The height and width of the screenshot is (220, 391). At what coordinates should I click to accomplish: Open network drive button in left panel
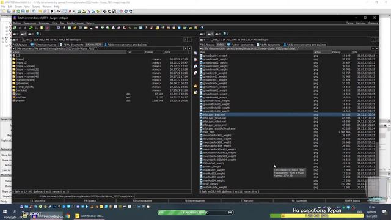click(x=38, y=34)
